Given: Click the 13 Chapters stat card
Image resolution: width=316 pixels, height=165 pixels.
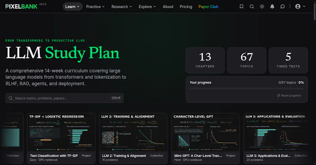Looking at the screenshot, I should 205,60.
